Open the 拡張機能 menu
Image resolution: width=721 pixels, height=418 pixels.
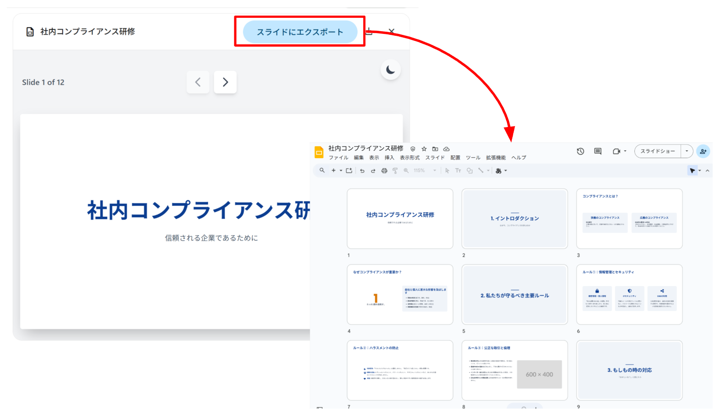(x=496, y=158)
